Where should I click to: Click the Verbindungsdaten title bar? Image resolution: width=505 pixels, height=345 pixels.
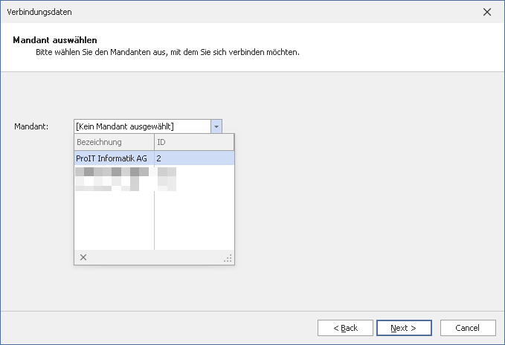click(223, 12)
